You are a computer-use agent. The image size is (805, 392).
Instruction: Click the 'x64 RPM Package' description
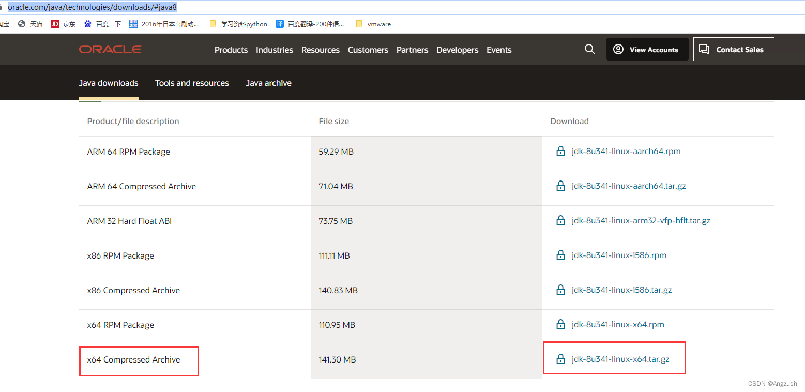coord(120,325)
